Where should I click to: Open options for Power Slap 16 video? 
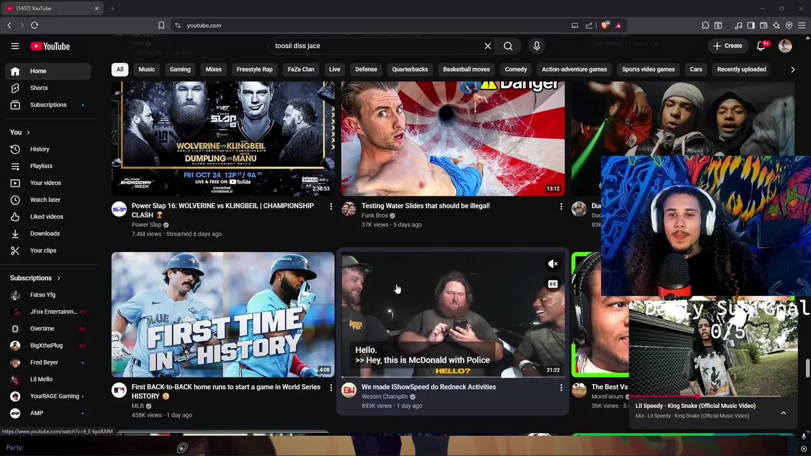pyautogui.click(x=331, y=206)
